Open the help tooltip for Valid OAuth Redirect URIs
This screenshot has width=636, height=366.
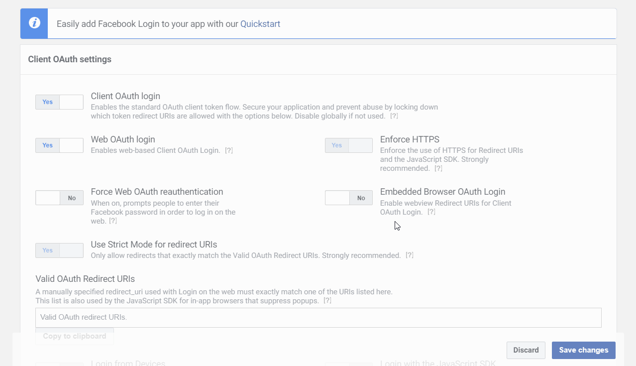click(327, 301)
